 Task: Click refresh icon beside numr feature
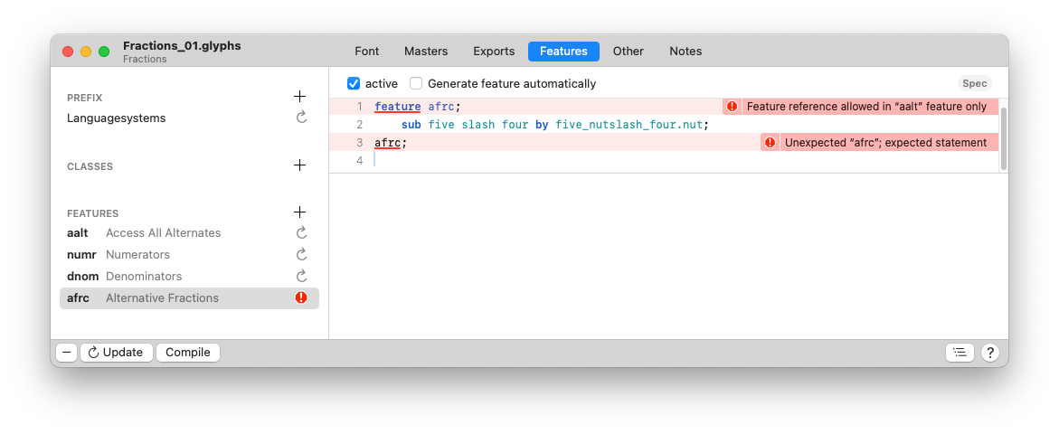[x=301, y=254]
